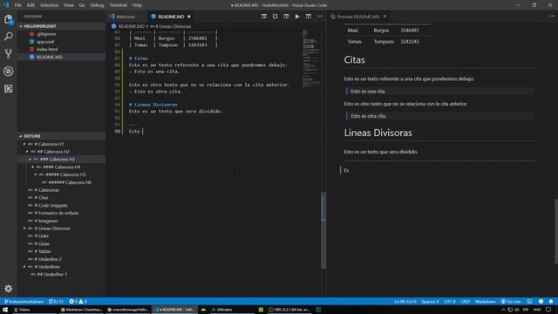Click the Windows Start button
This screenshot has width=558, height=314.
coord(5,310)
